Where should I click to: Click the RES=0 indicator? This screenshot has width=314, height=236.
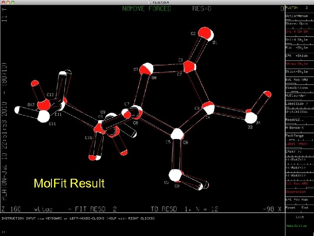point(201,9)
